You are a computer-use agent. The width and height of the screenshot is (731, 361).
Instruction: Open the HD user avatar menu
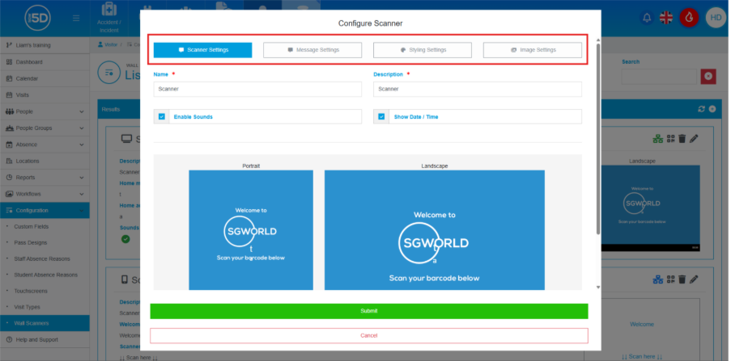(716, 17)
